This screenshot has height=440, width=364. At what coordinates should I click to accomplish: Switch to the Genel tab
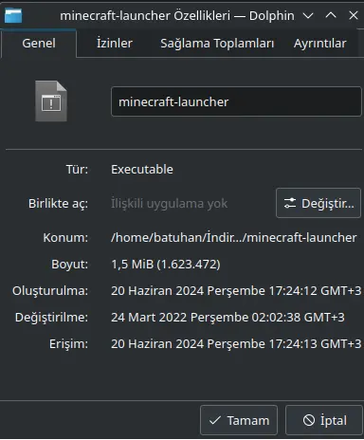[39, 44]
